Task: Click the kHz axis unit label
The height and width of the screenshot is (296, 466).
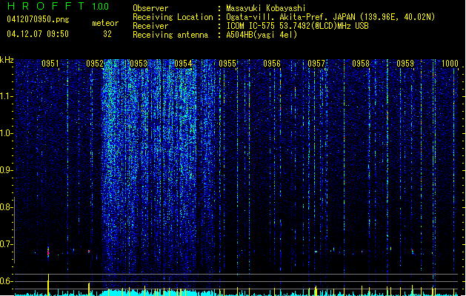Action: 7,60
